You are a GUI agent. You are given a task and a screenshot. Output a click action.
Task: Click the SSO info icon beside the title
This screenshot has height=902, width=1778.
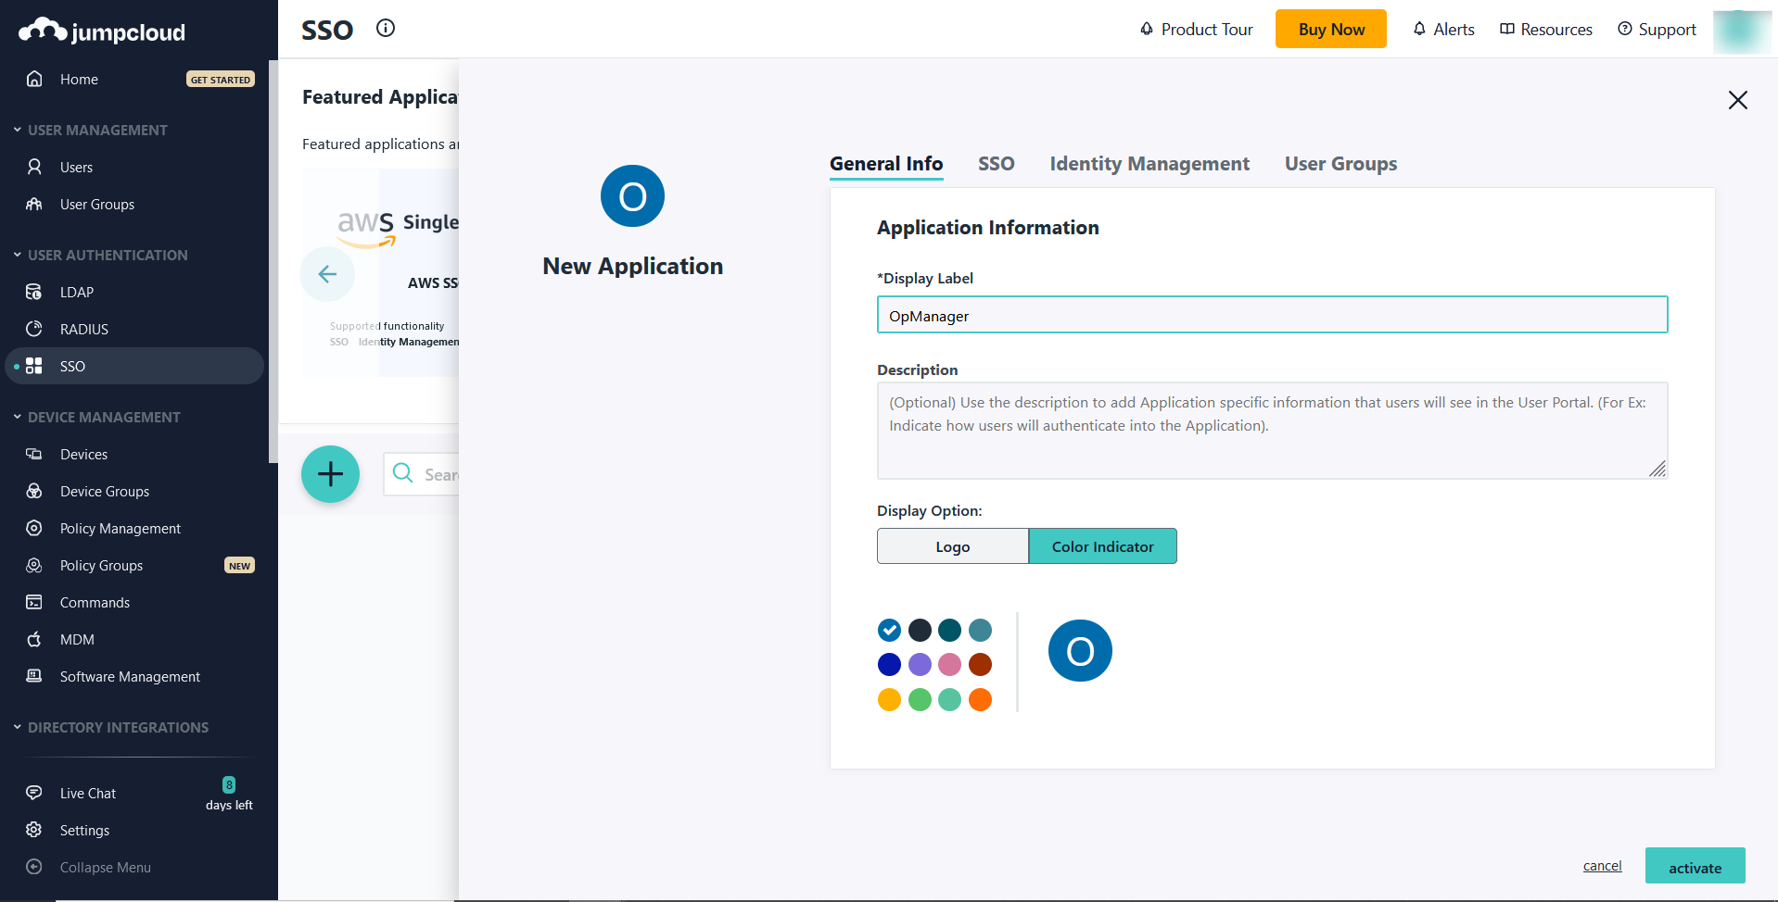pyautogui.click(x=386, y=28)
